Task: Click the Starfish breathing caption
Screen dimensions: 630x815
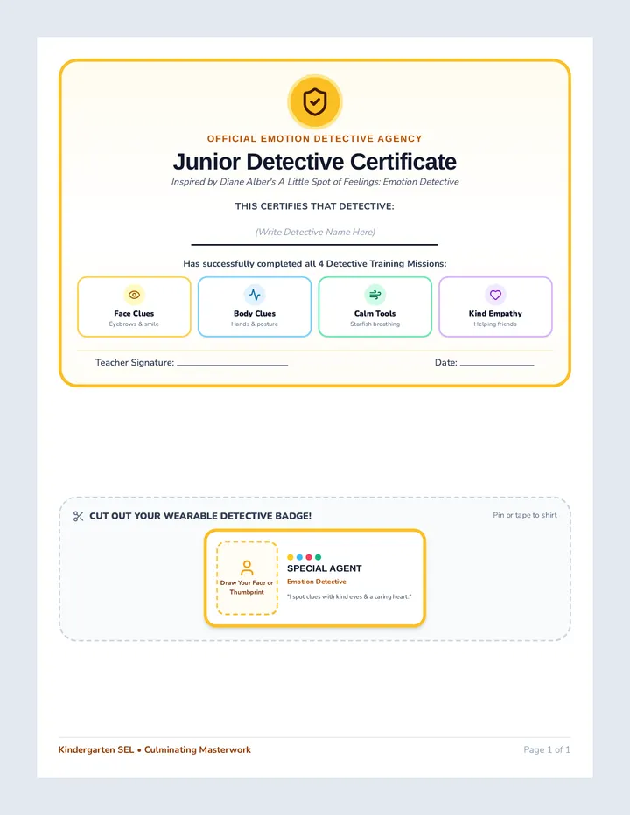Action: pos(375,324)
